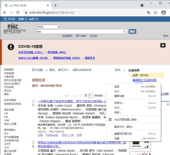Open the 期刊清单 link
The height and width of the screenshot is (155, 170).
[81, 36]
